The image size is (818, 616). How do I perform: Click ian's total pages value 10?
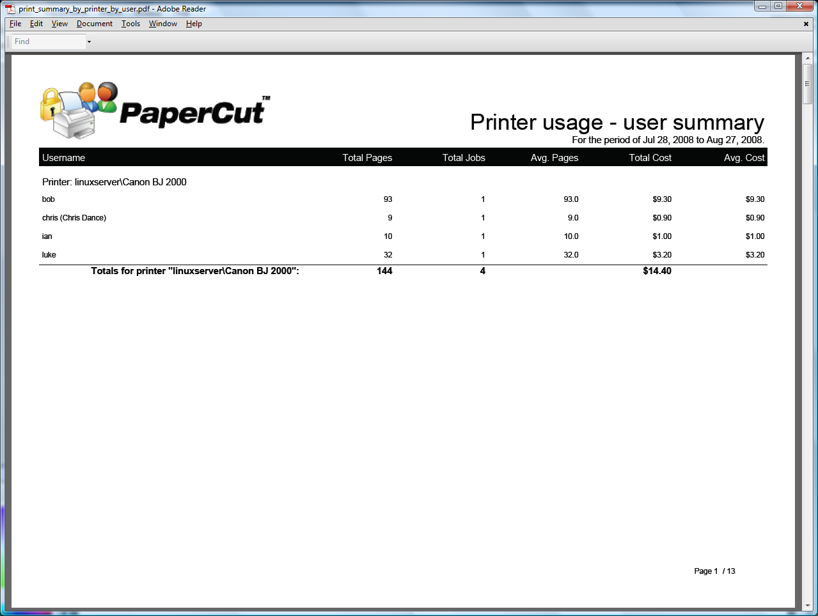pyautogui.click(x=388, y=236)
